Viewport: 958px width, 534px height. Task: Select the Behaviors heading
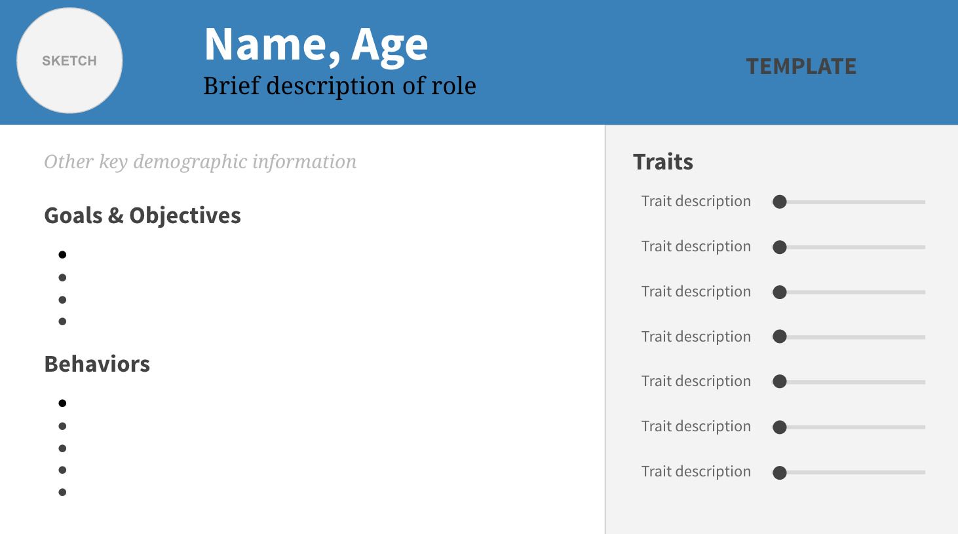click(x=97, y=364)
